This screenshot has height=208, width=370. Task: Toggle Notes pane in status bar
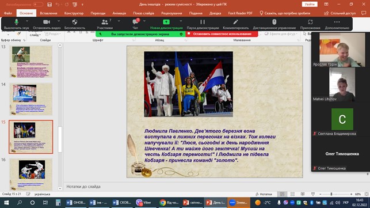click(x=264, y=194)
